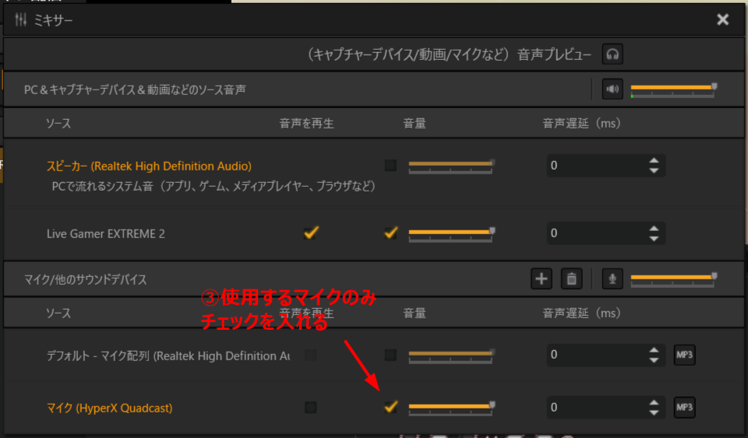Open MP3 setting for default Realtek mic
Viewport: 748px width, 438px height.
click(685, 355)
